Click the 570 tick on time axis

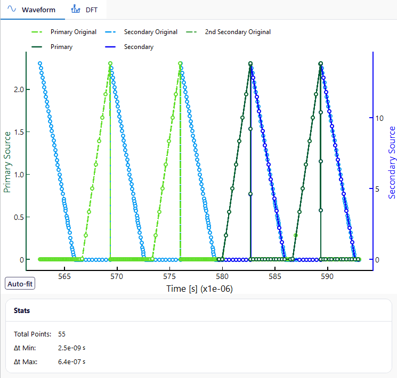[x=117, y=276]
